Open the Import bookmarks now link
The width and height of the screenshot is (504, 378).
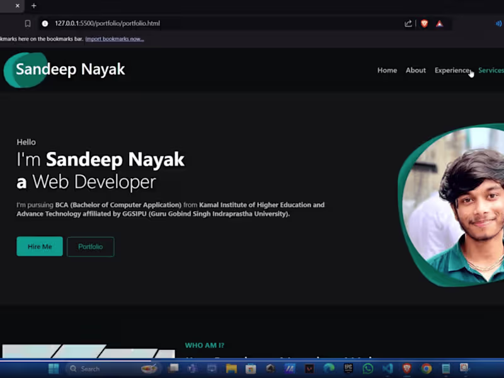click(x=115, y=38)
